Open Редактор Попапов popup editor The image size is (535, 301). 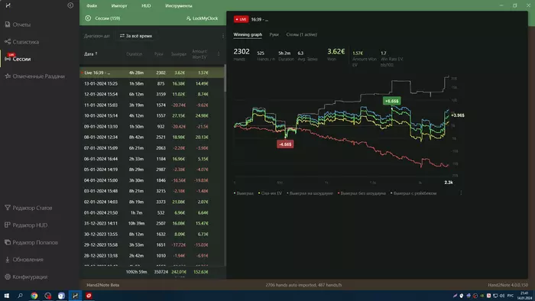tap(31, 242)
